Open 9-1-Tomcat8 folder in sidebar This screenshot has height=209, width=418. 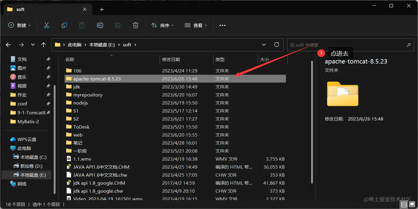31,113
